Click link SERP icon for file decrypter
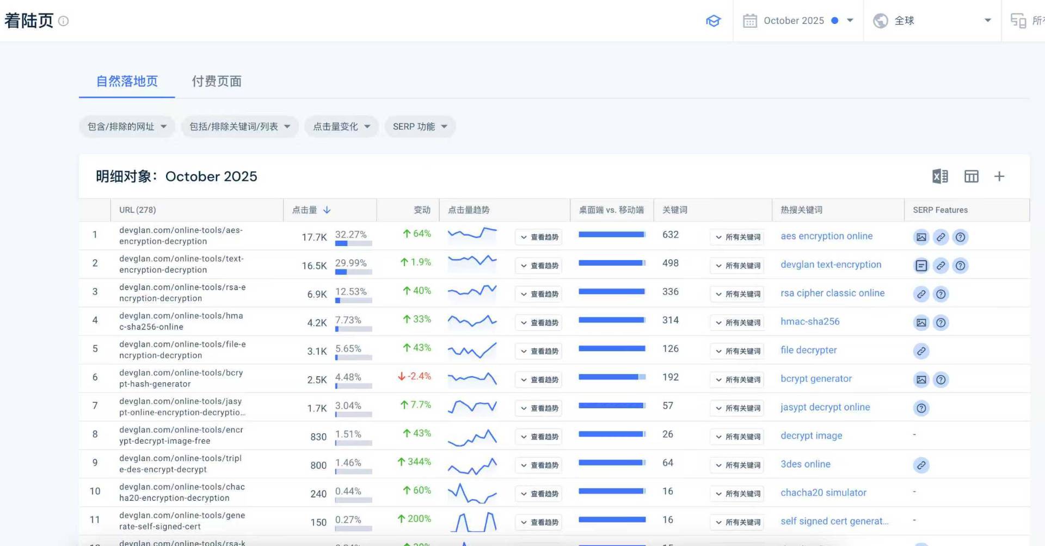 click(x=921, y=351)
